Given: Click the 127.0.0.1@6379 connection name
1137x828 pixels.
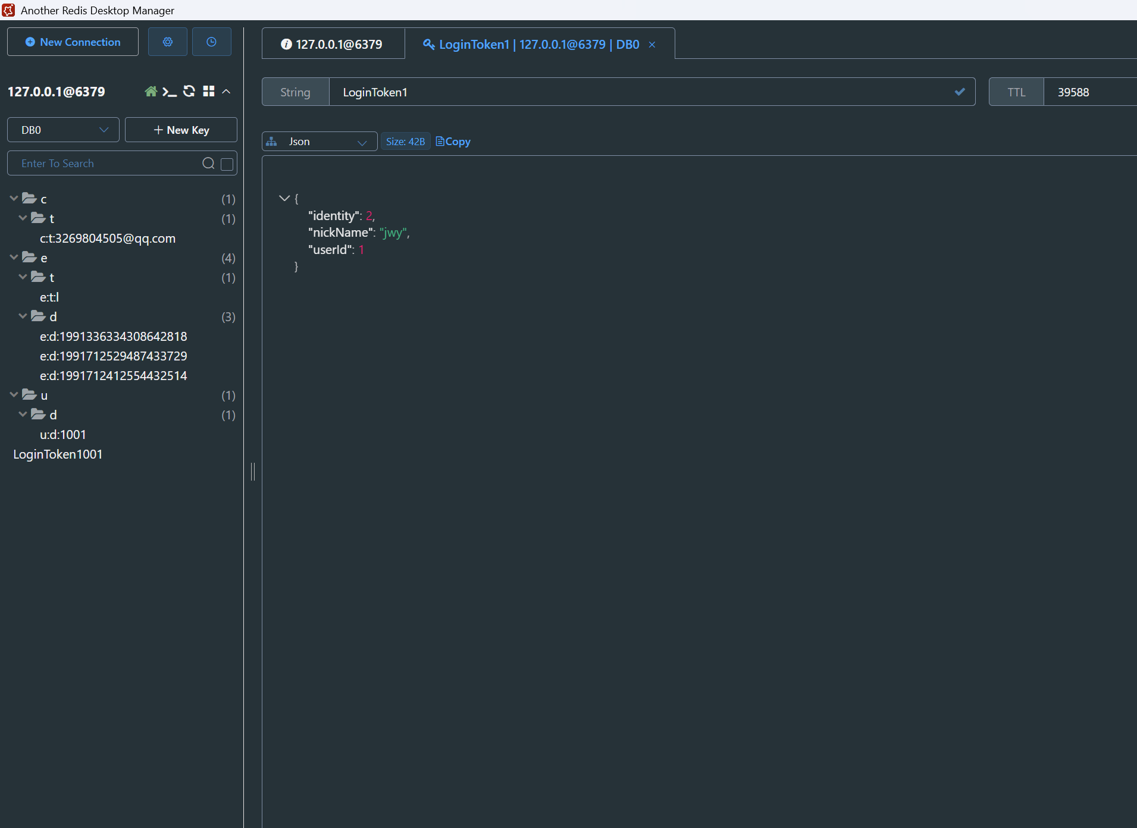Looking at the screenshot, I should [56, 92].
